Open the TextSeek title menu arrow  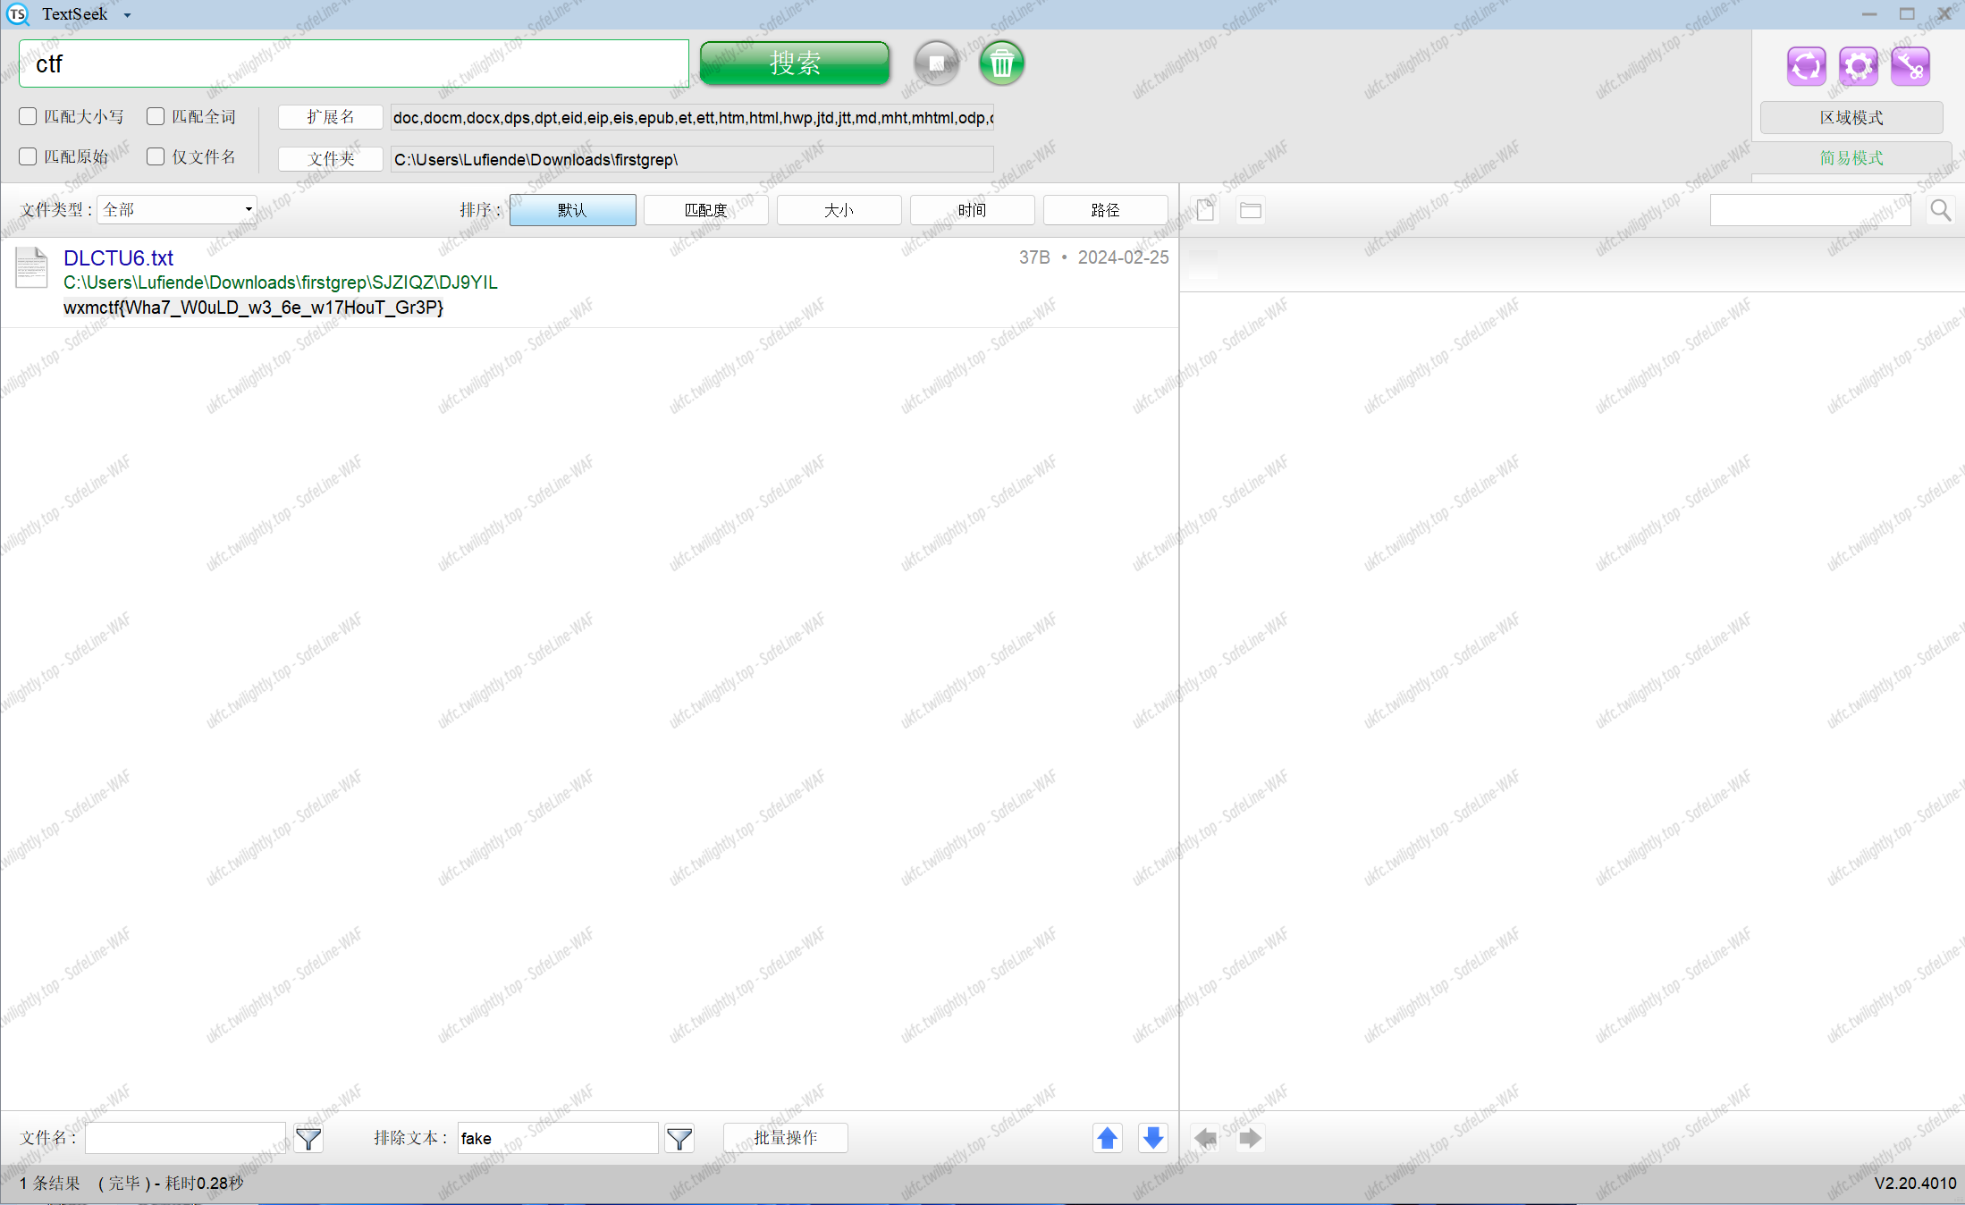[x=127, y=15]
